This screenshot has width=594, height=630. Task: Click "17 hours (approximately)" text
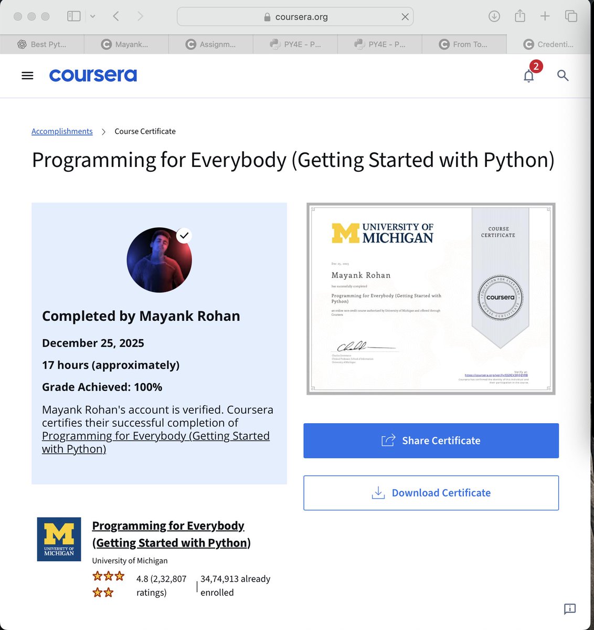(x=111, y=365)
